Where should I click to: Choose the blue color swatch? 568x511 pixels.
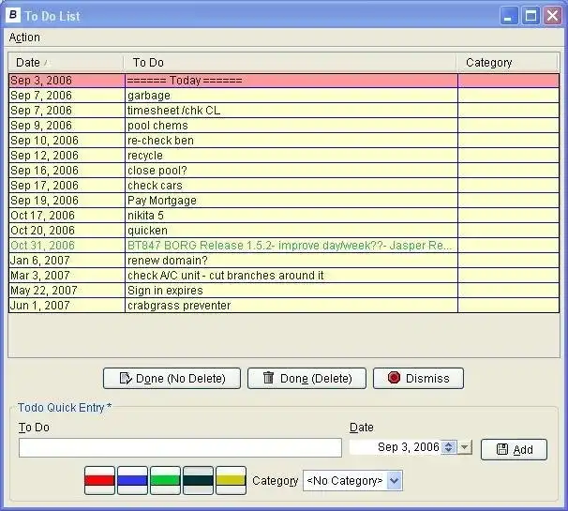pyautogui.click(x=132, y=480)
